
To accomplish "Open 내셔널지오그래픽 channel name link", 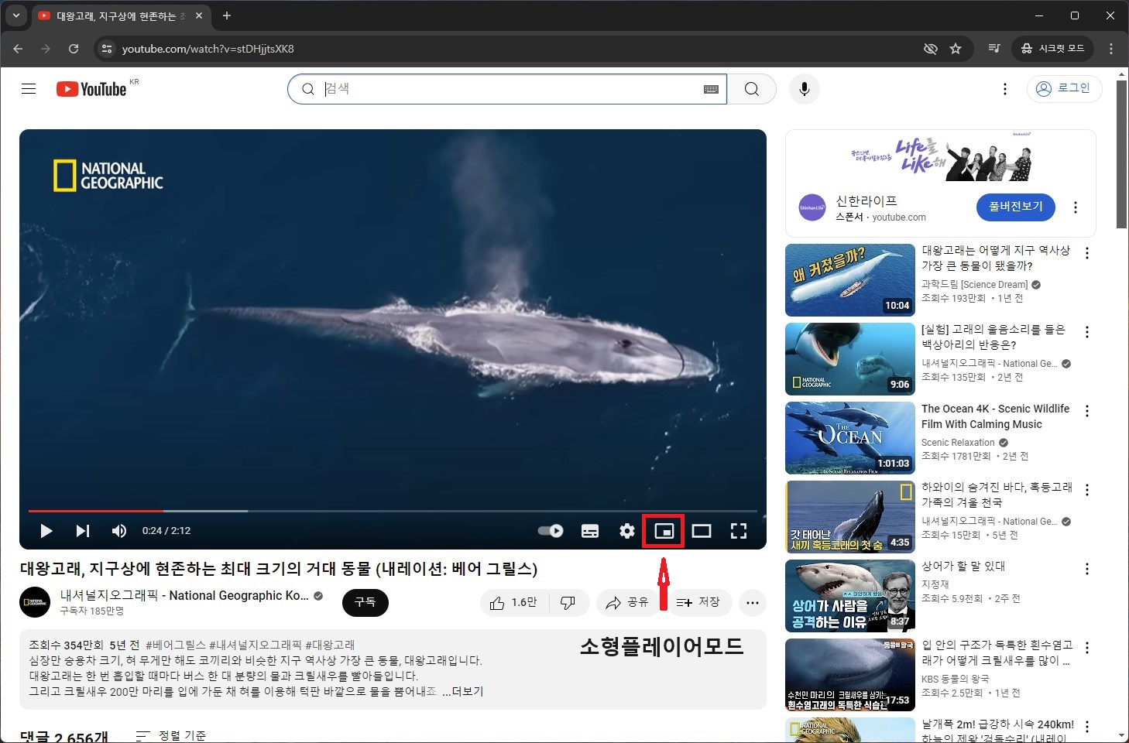I will click(x=184, y=595).
